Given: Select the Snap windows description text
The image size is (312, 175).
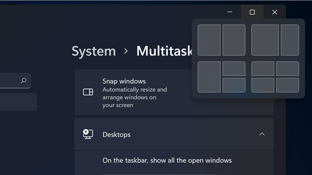Looking at the screenshot, I should 135,97.
